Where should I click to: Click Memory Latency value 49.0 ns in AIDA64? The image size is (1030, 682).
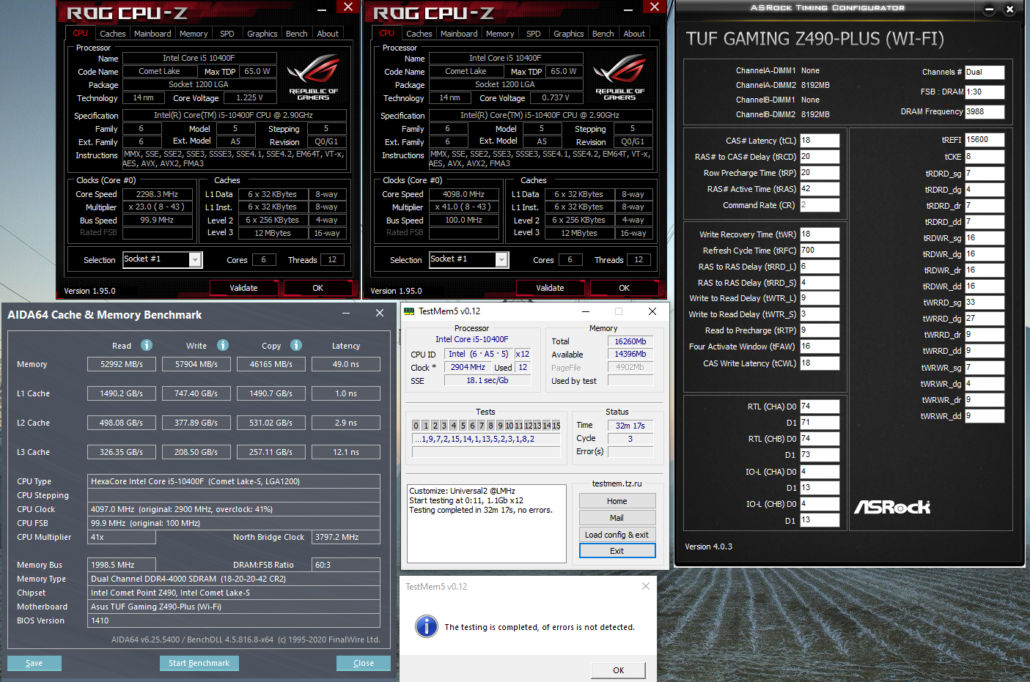click(x=346, y=364)
